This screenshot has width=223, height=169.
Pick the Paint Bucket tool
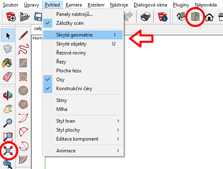(x=7, y=63)
